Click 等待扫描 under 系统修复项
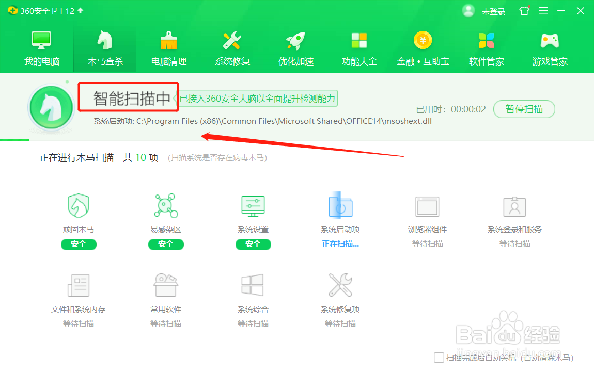 340,324
